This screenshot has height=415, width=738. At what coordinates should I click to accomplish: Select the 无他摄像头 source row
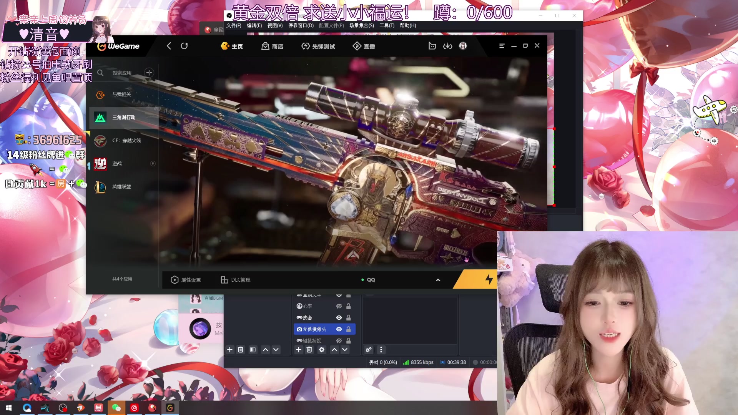(325, 329)
